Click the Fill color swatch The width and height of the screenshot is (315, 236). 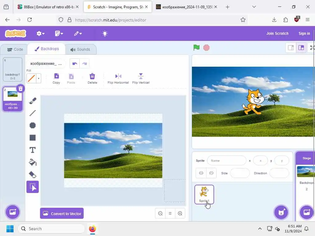31,78
